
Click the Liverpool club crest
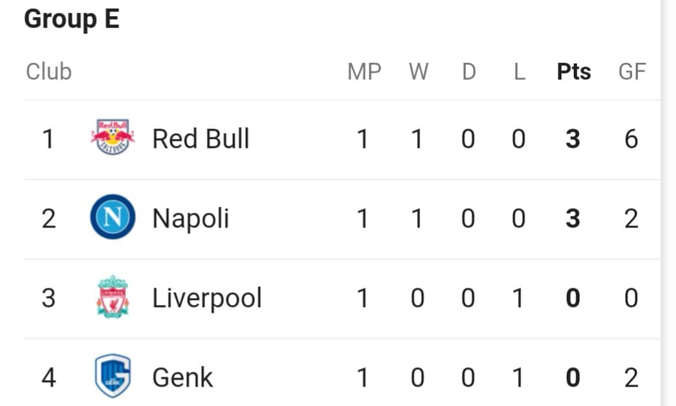(x=113, y=297)
